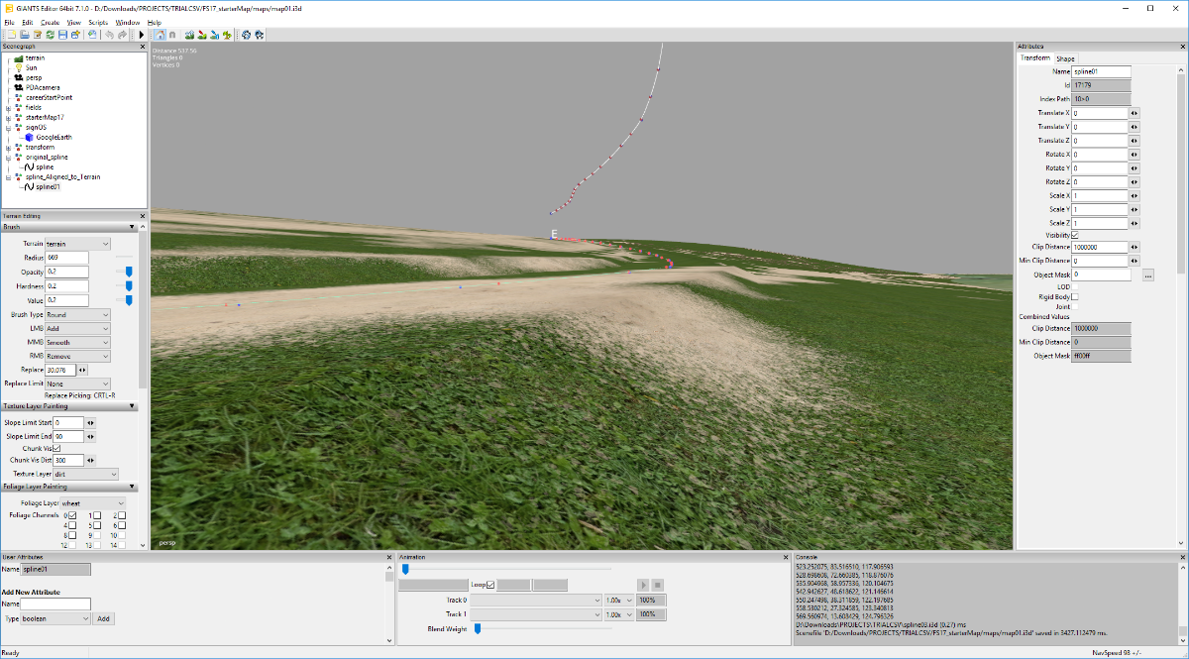
Task: Click the Blend Weight slider handle
Action: [478, 628]
